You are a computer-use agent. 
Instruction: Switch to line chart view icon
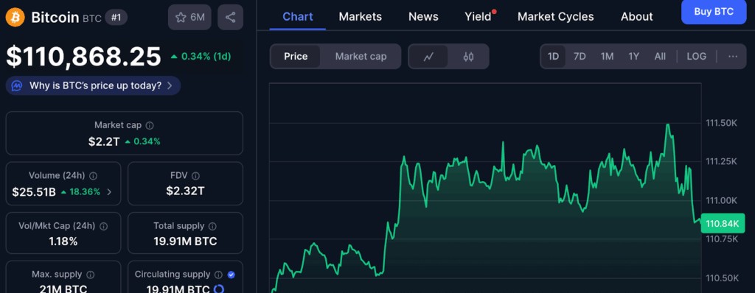428,57
